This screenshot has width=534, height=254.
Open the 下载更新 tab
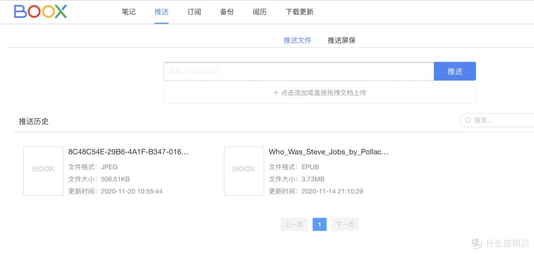pyautogui.click(x=299, y=12)
